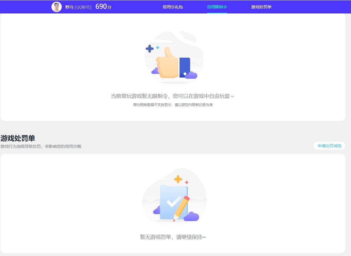Viewport: 351px width, 256px height.
Task: Click the 690分 credit score
Action: [x=103, y=7]
